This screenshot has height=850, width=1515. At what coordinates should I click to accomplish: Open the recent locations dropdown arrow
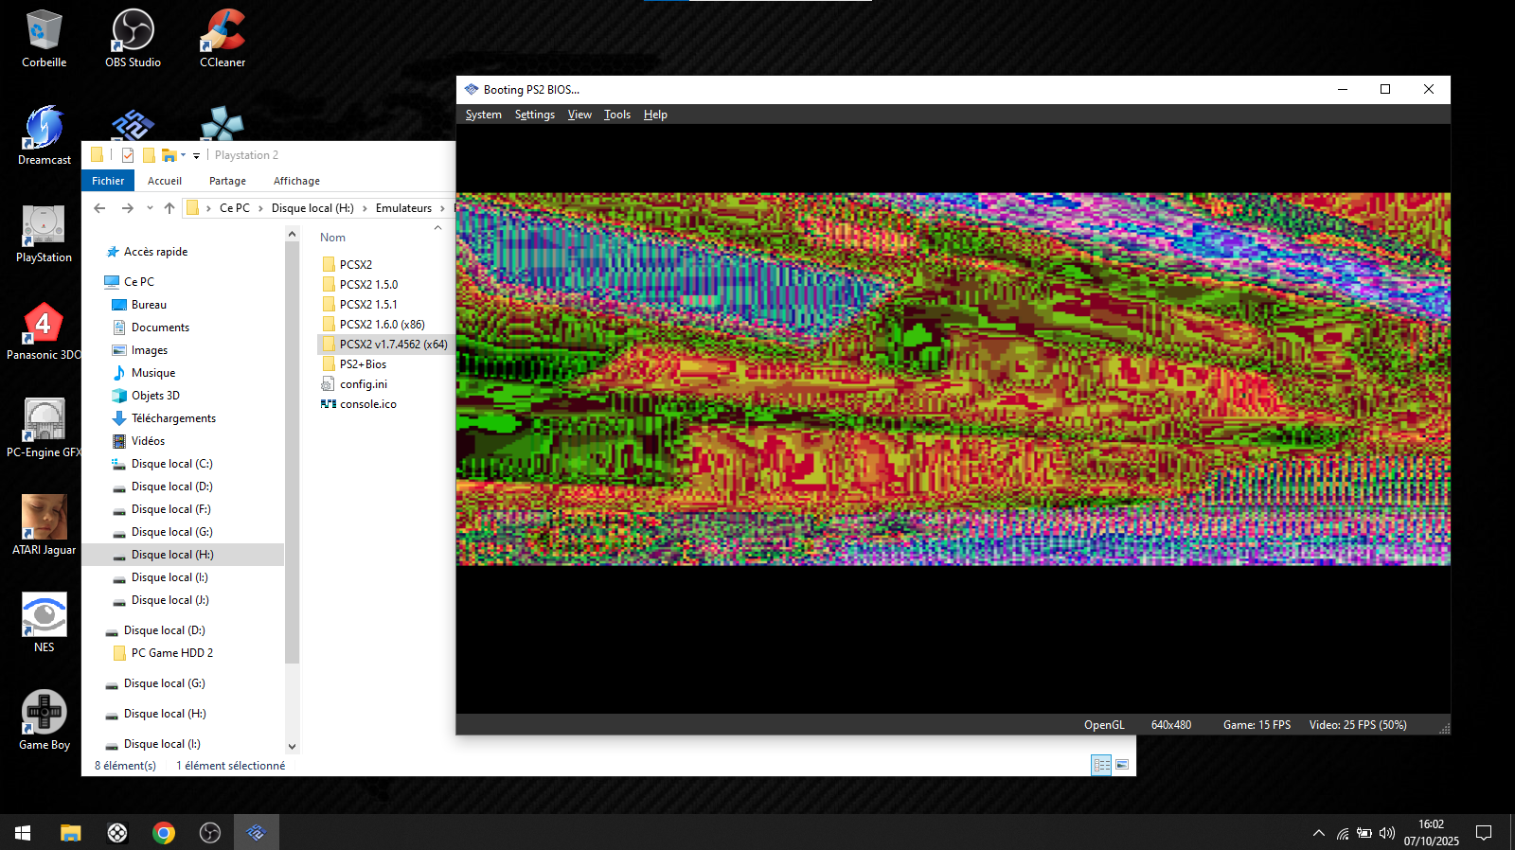pyautogui.click(x=150, y=208)
